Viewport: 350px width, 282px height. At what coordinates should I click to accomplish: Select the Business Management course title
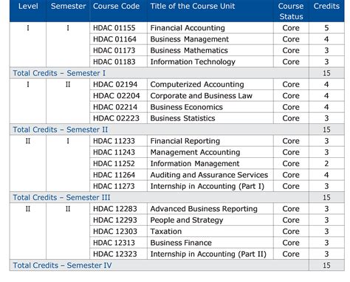pyautogui.click(x=190, y=39)
